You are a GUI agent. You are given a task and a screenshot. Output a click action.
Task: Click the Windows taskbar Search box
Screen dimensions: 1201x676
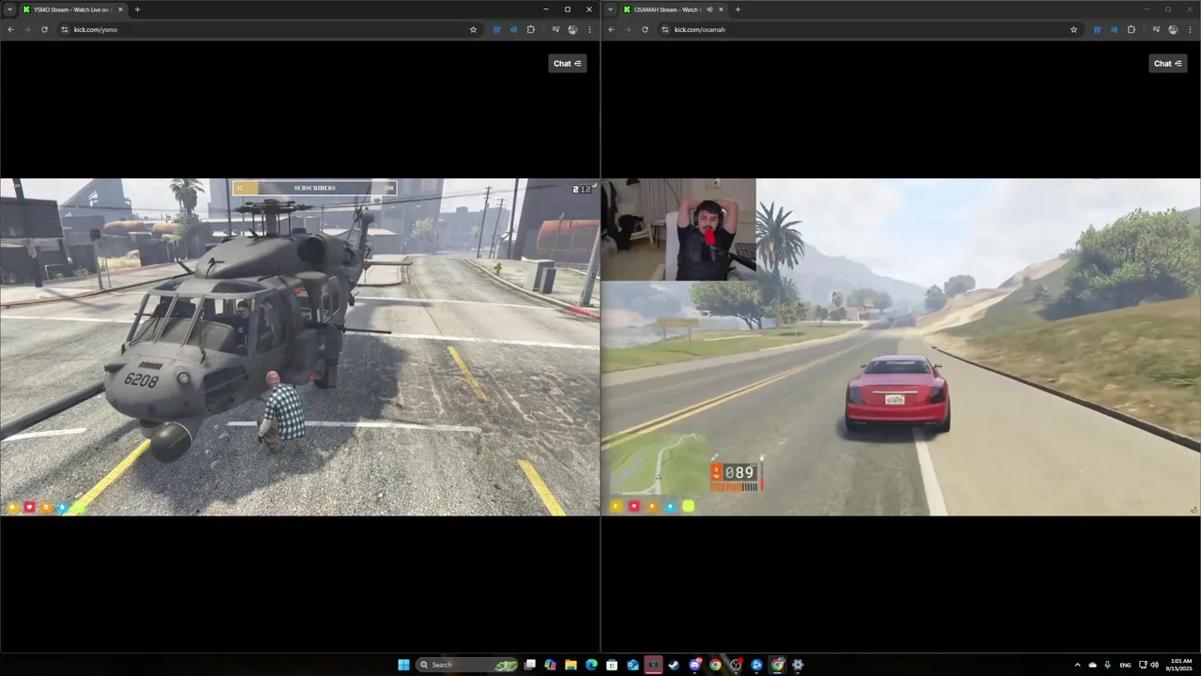[467, 665]
